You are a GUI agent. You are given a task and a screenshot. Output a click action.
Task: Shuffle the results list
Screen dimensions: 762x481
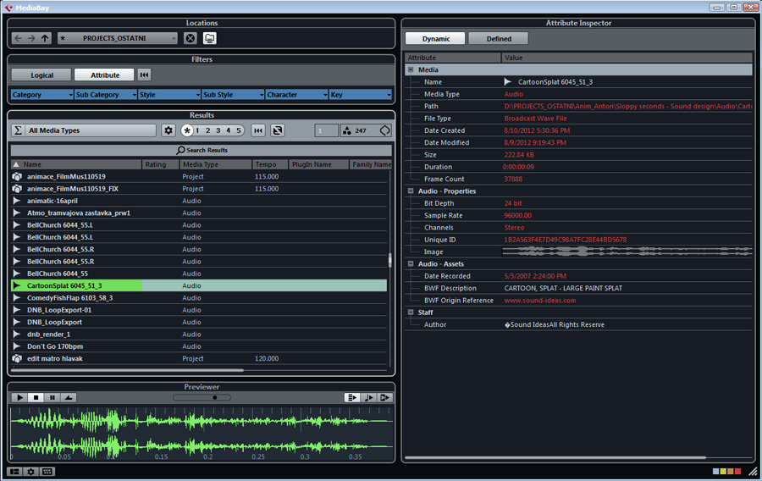tap(278, 130)
